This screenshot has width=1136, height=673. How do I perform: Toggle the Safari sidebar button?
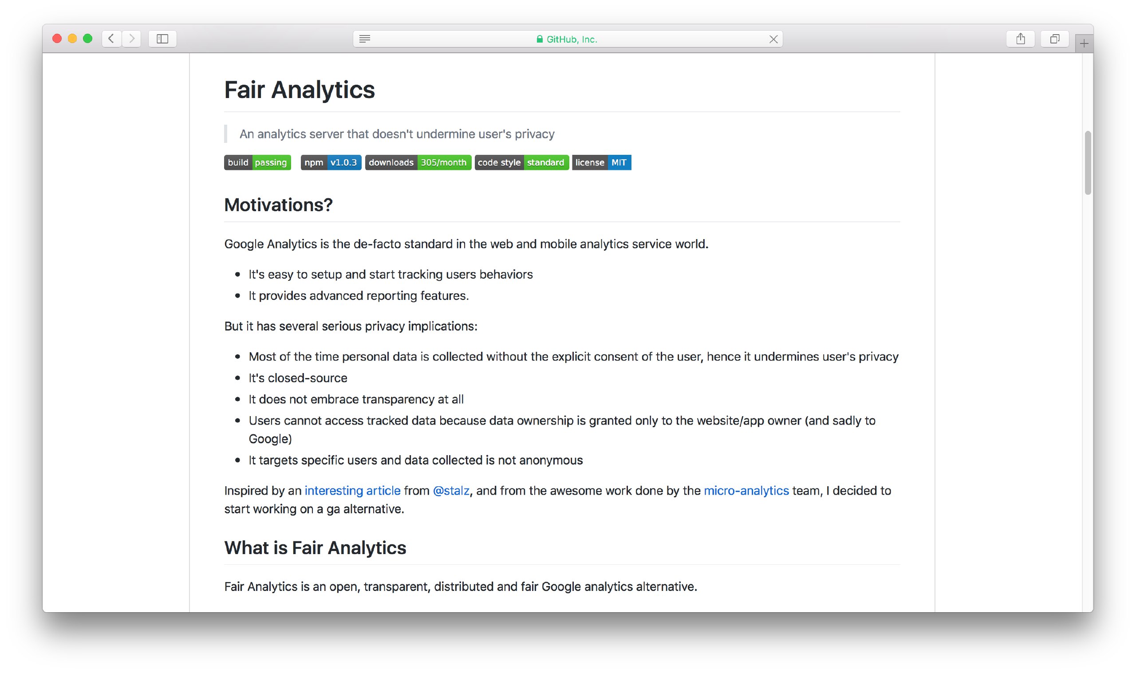(162, 39)
